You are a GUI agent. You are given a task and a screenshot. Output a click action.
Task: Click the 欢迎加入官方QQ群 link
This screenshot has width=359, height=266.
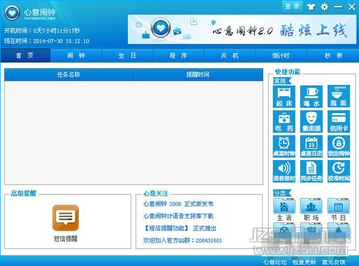[x=183, y=240]
